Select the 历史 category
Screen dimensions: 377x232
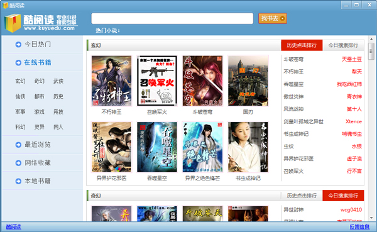point(58,96)
